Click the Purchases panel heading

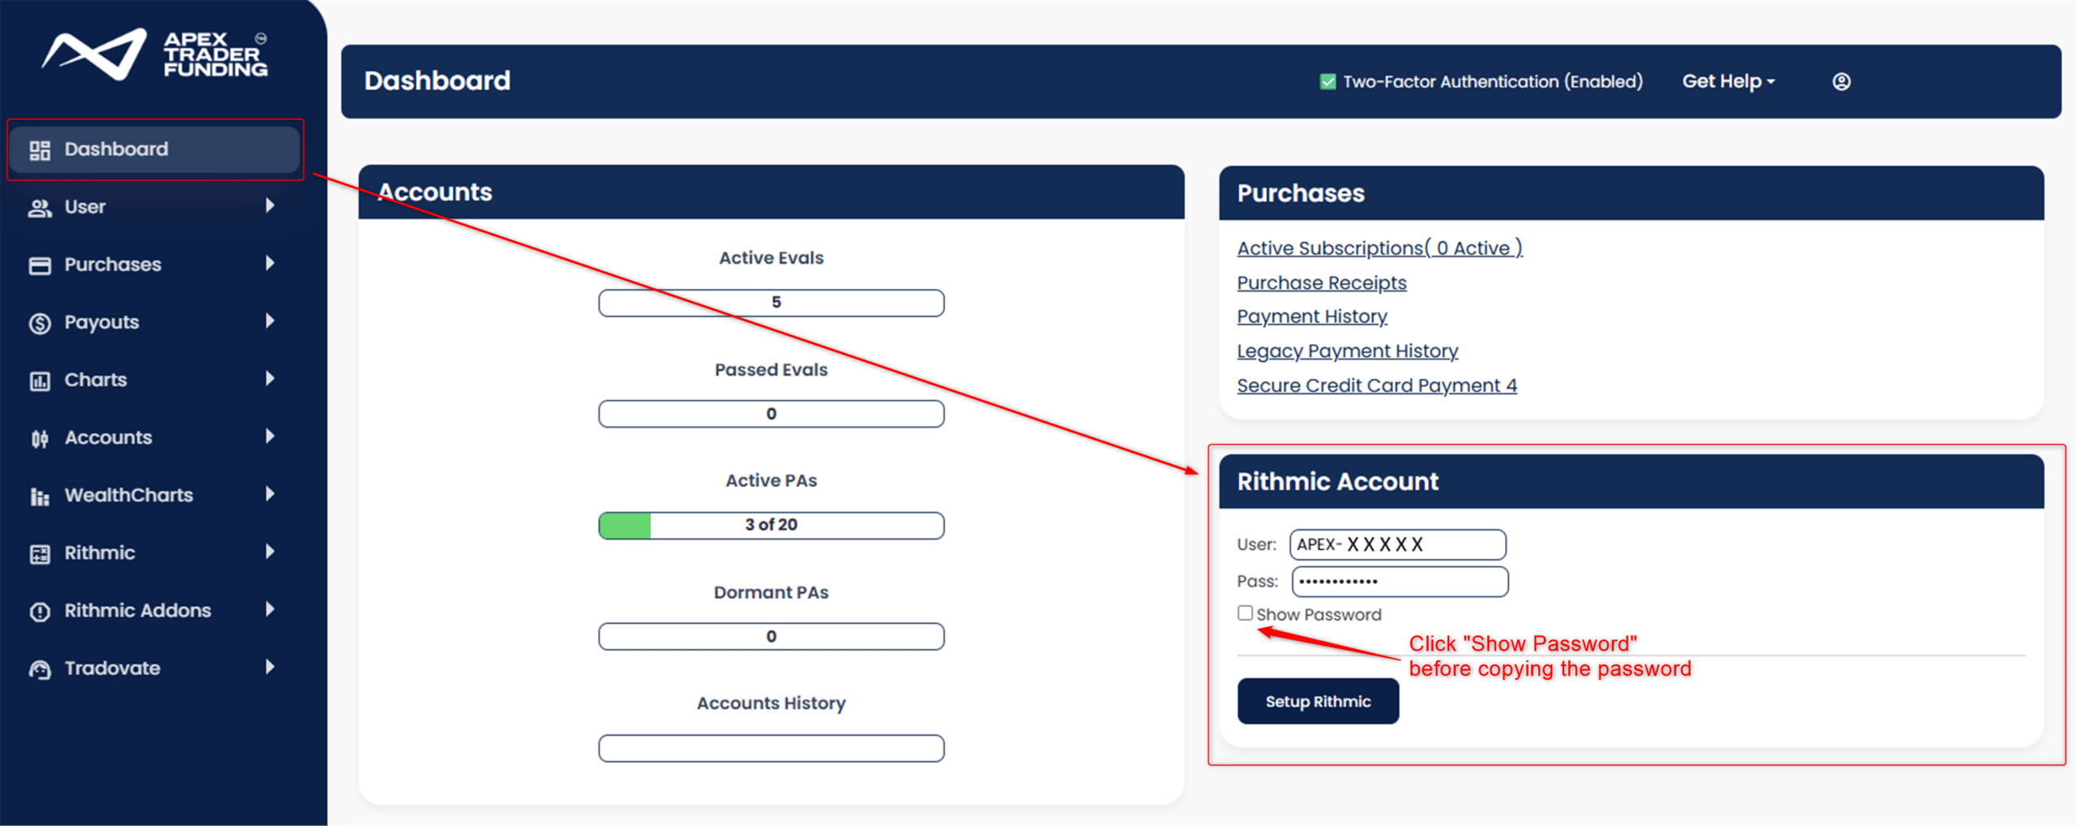1301,193
